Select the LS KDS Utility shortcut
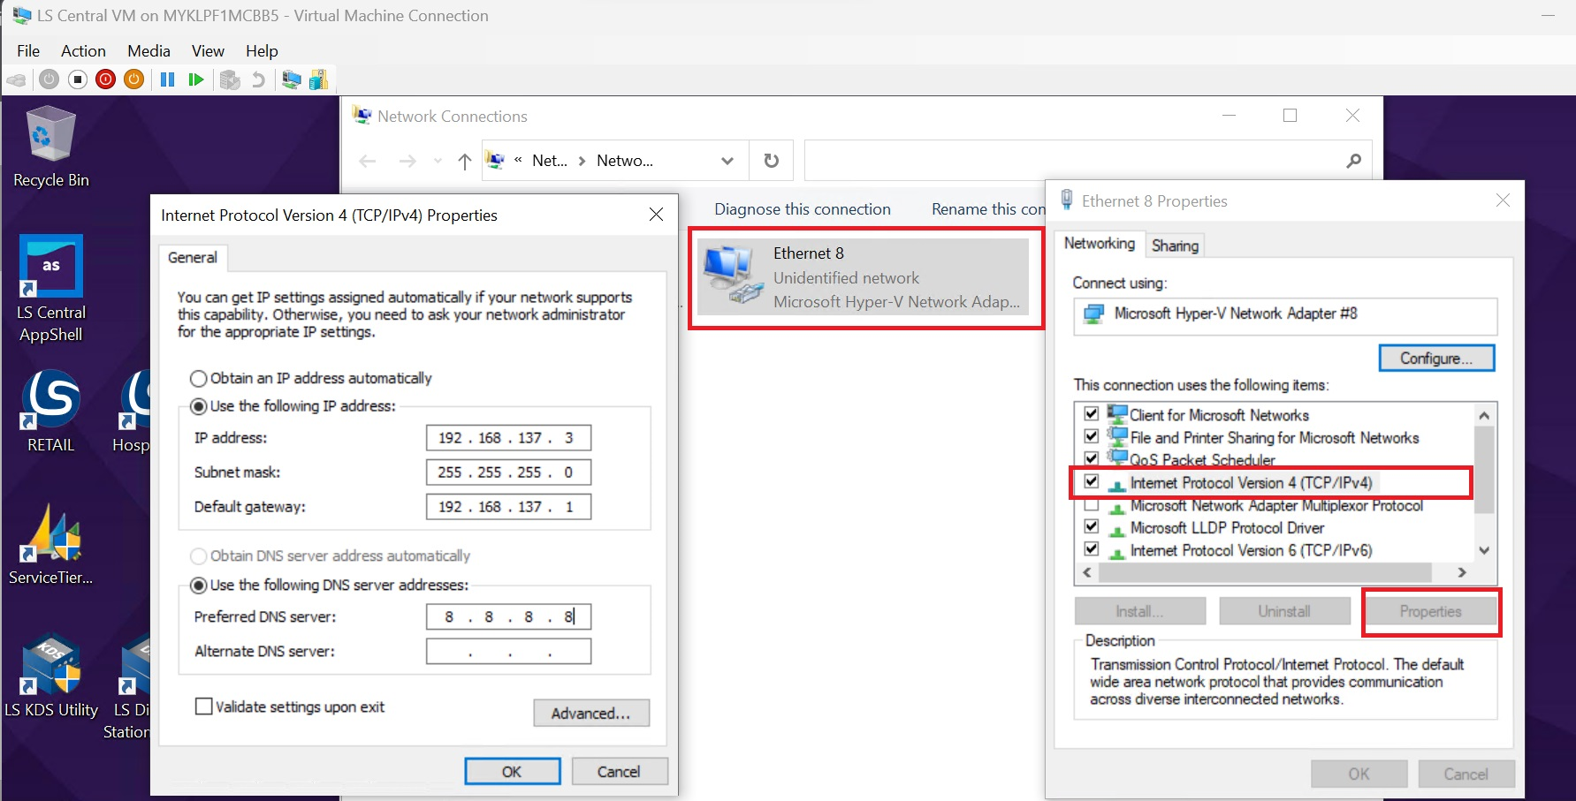This screenshot has height=801, width=1576. pos(51,676)
